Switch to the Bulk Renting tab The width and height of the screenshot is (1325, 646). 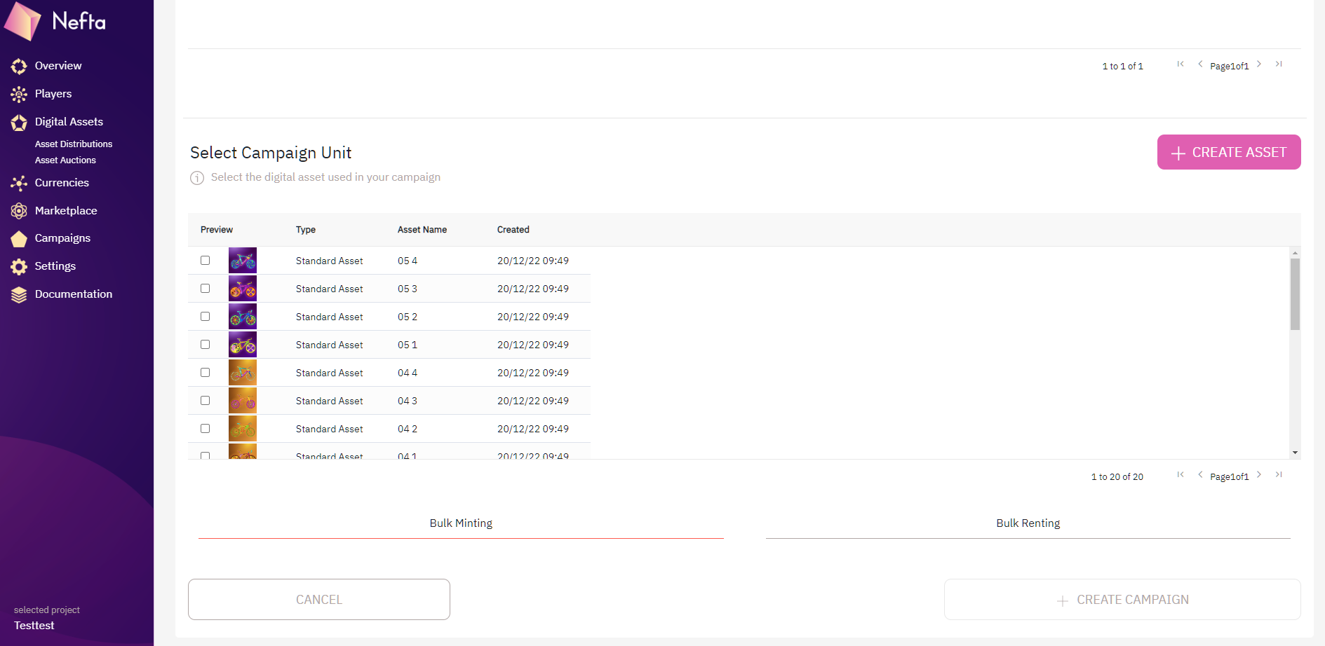click(x=1028, y=523)
